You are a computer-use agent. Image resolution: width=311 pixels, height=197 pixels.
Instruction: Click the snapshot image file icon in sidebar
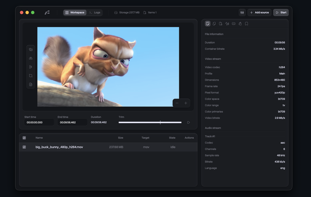pyautogui.click(x=31, y=84)
